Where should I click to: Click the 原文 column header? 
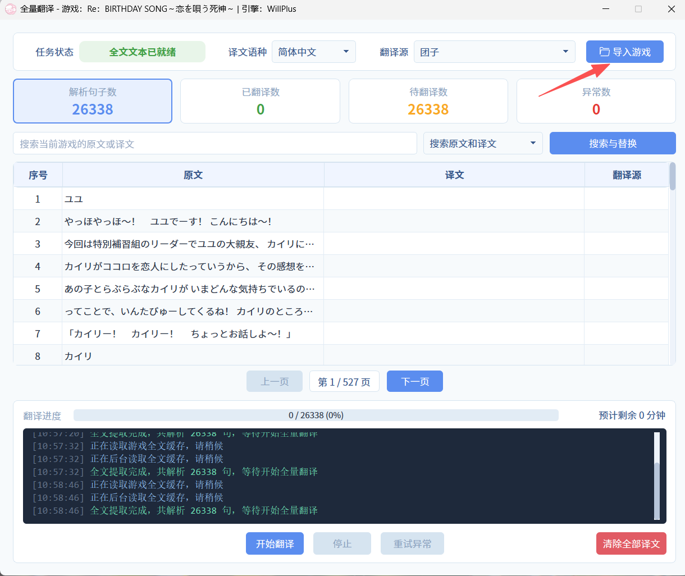click(193, 175)
